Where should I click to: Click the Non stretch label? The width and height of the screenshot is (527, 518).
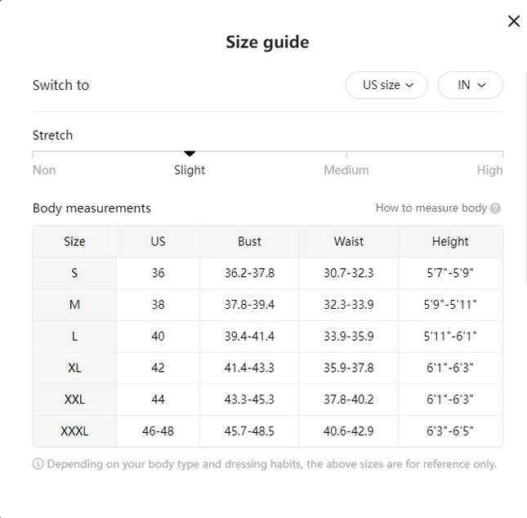point(44,170)
